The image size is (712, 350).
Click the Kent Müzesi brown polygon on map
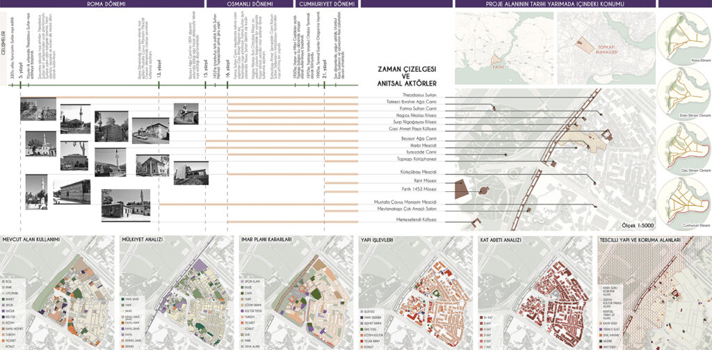pyautogui.click(x=461, y=188)
